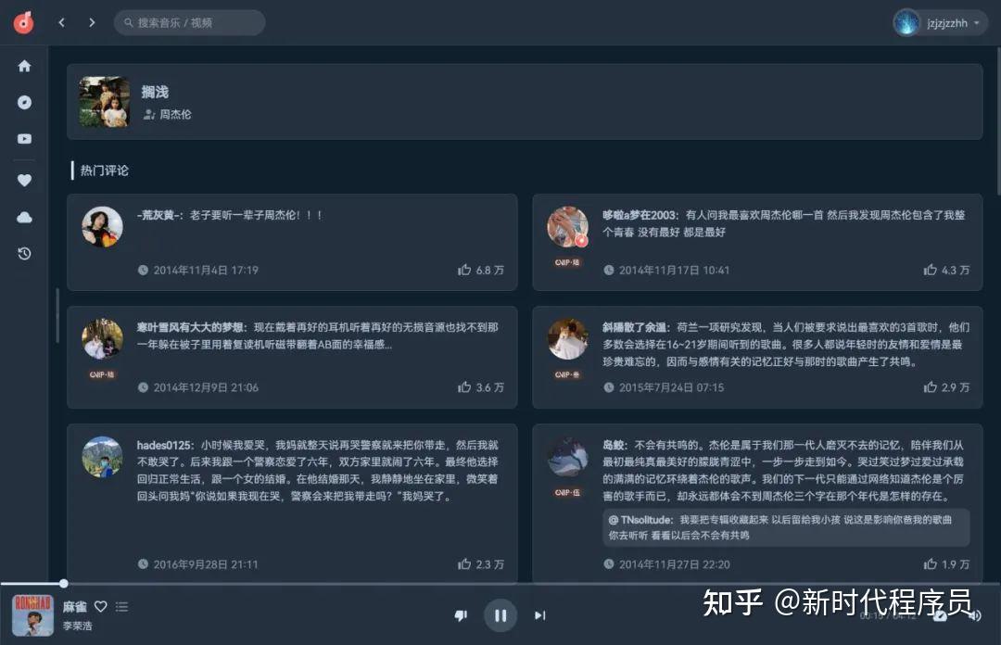Open username 岛鲛 profile

(615, 445)
